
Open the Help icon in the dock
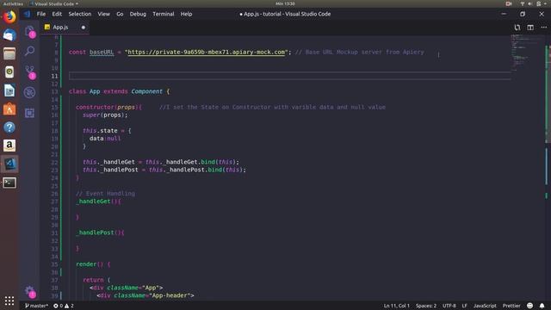pos(9,127)
